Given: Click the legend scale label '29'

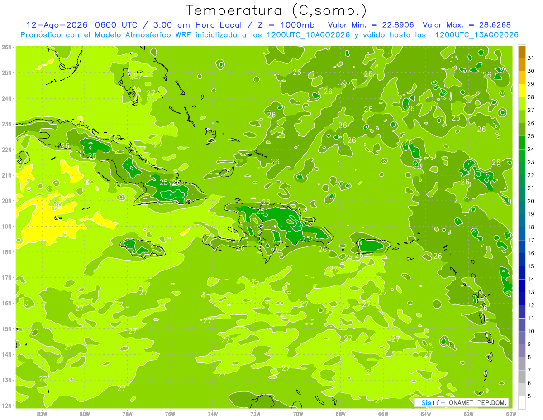Looking at the screenshot, I should [x=531, y=84].
